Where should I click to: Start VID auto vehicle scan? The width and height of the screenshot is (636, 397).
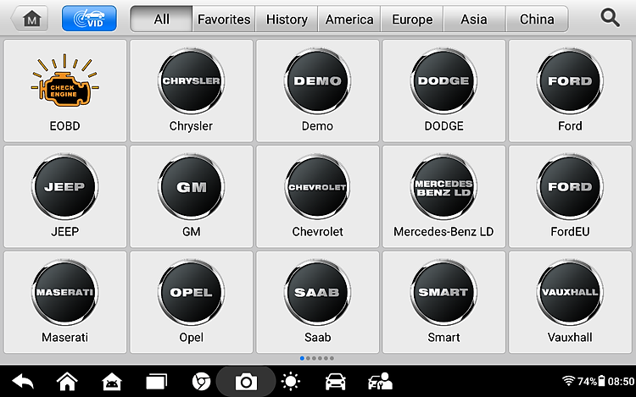(89, 19)
